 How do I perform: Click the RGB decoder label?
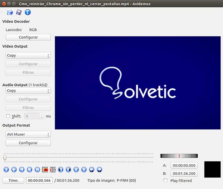pos(33,30)
